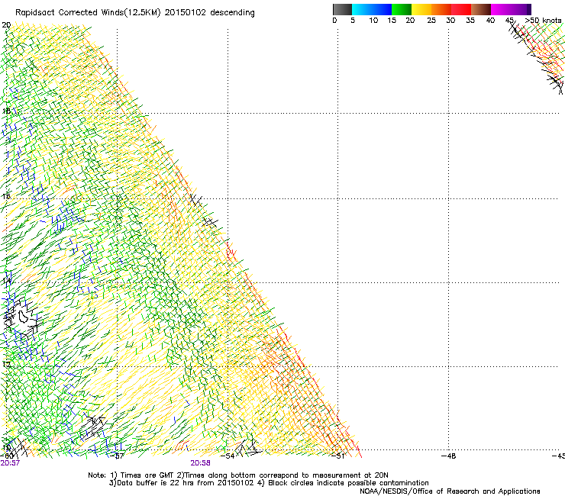
Task: Click the brown 35–40 knots legend segment
Action: tap(481, 9)
